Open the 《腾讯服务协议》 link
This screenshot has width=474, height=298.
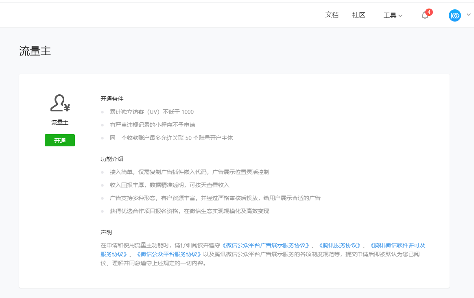point(339,245)
